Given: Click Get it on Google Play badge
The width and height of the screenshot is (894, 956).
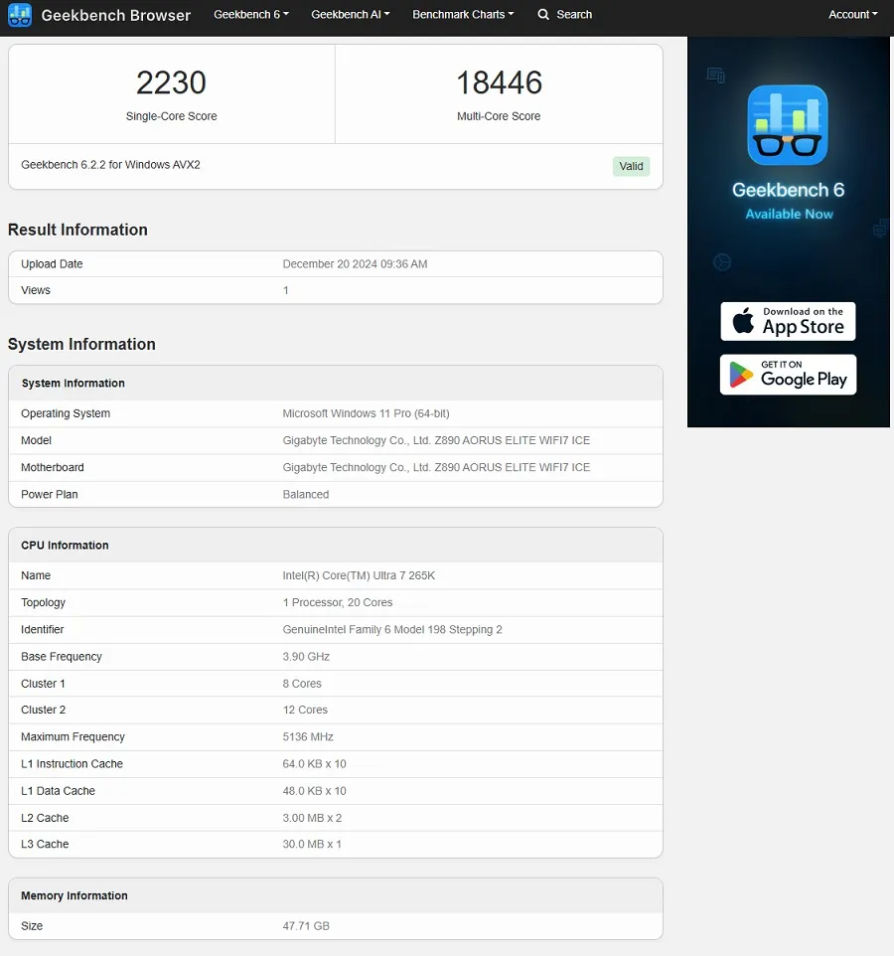Looking at the screenshot, I should coord(788,375).
